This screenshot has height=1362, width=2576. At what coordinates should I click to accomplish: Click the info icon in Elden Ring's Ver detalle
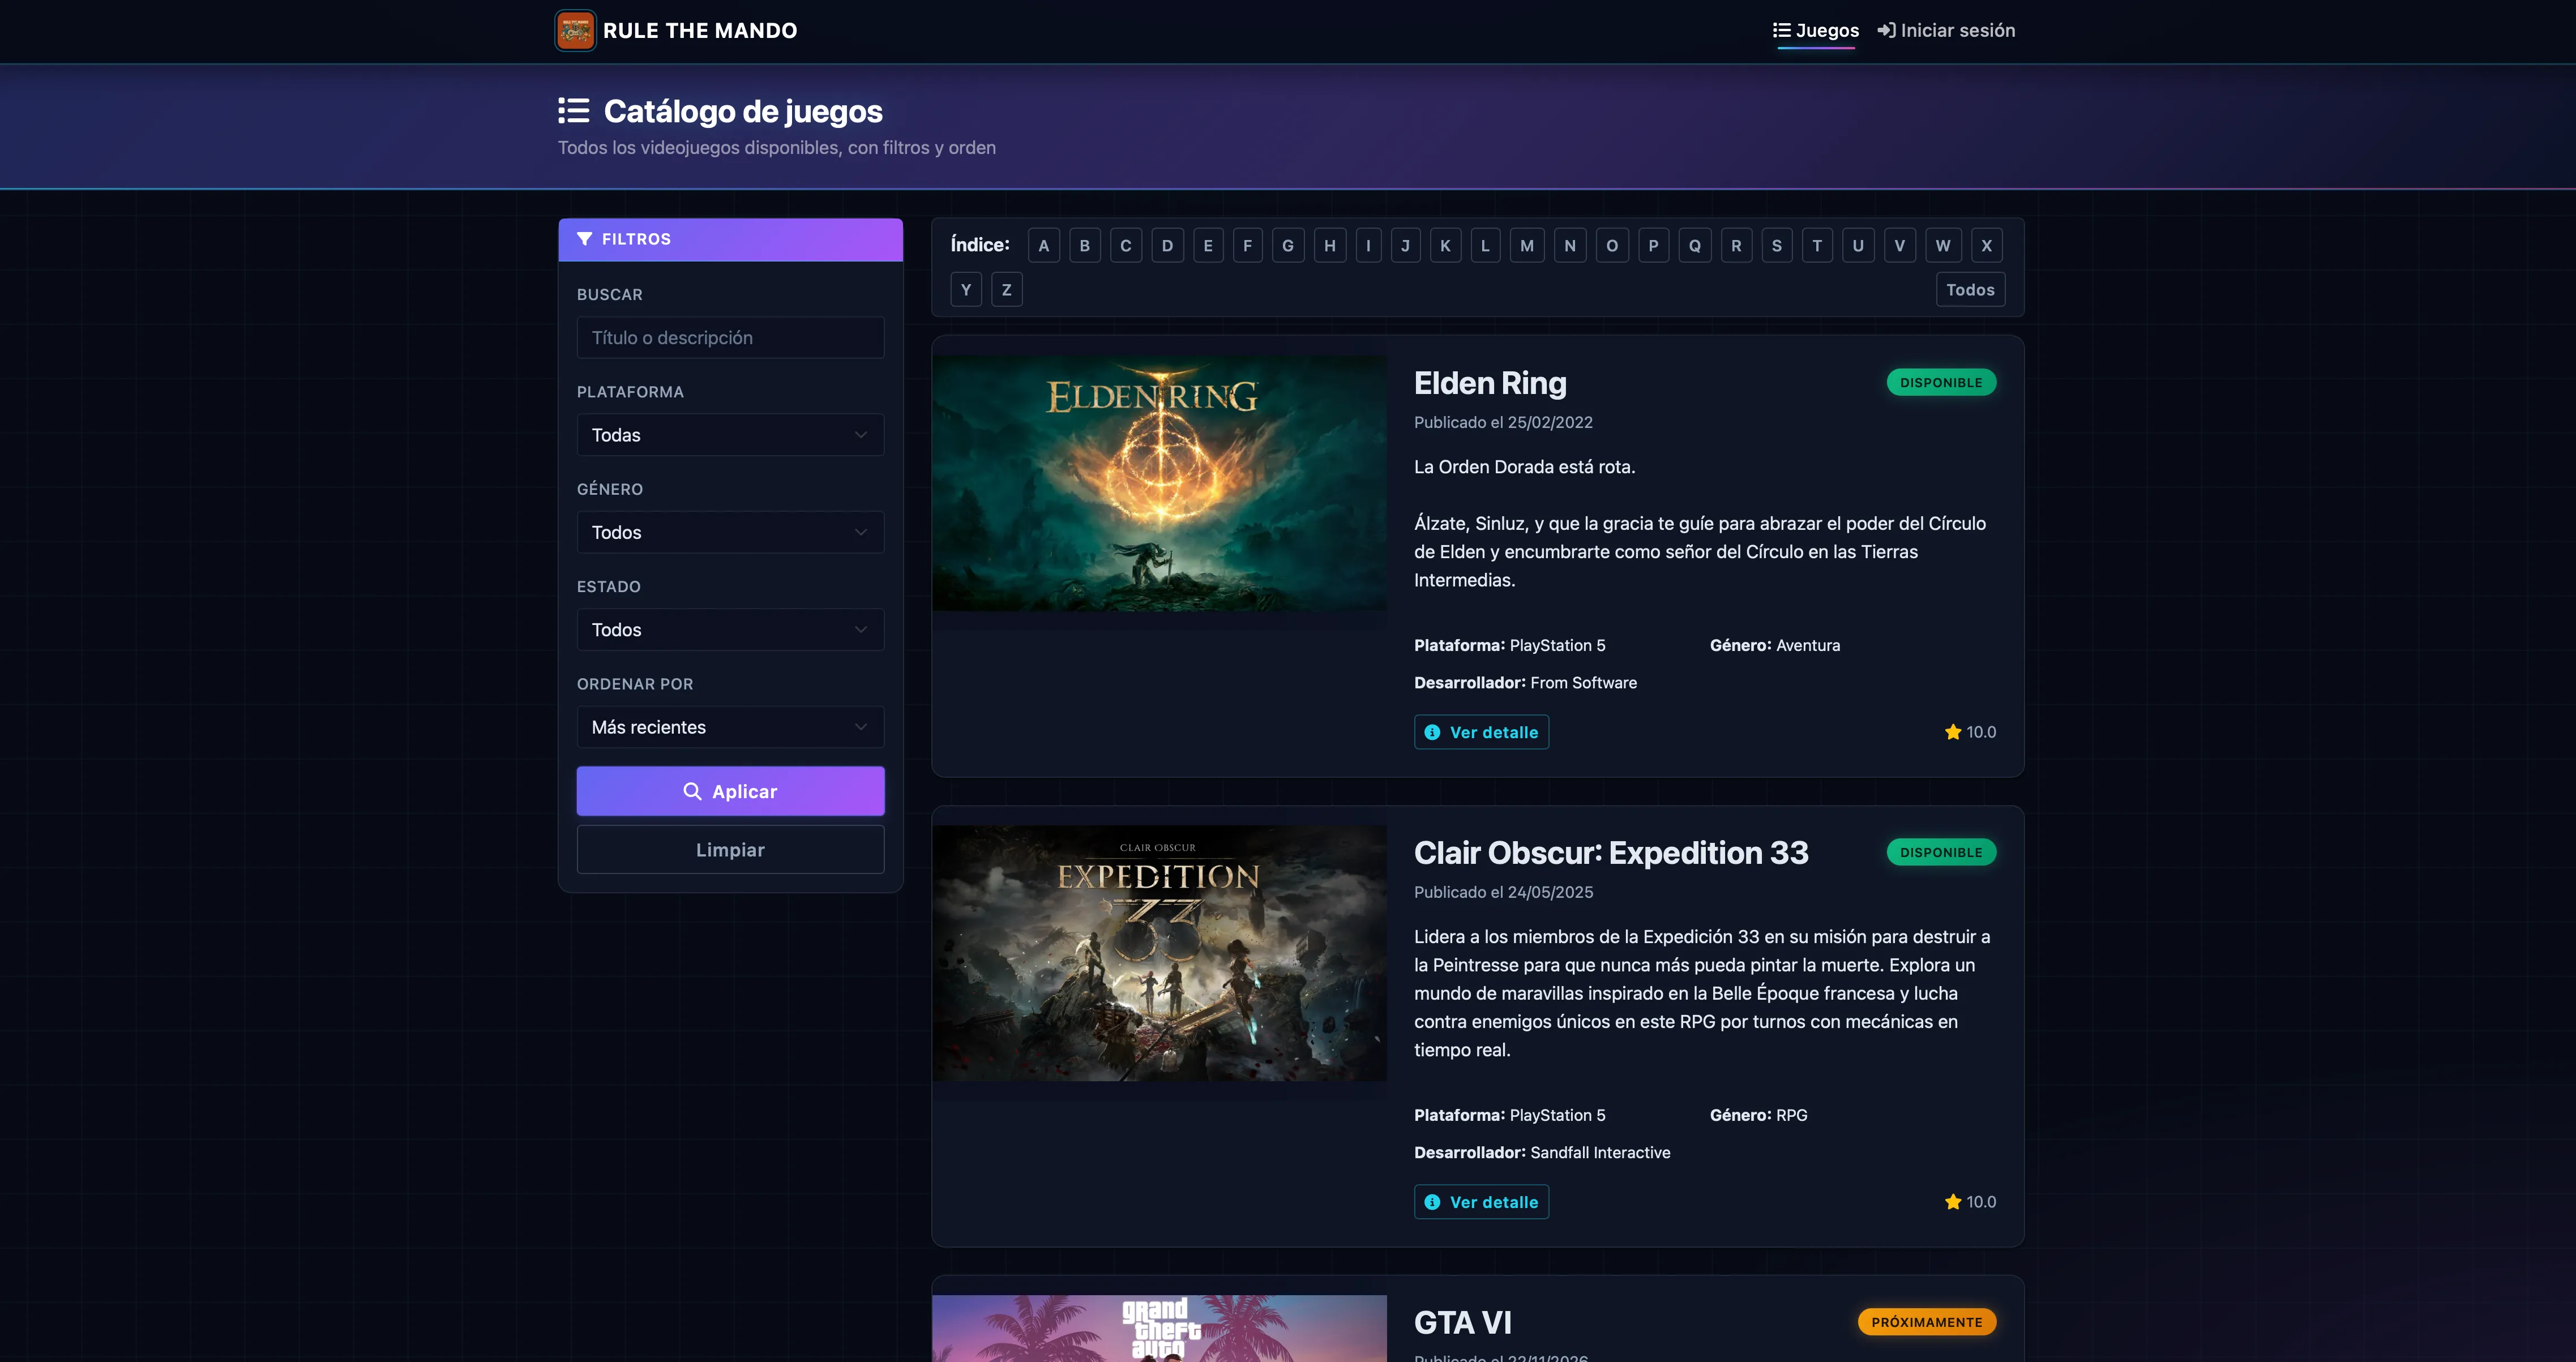[1432, 732]
